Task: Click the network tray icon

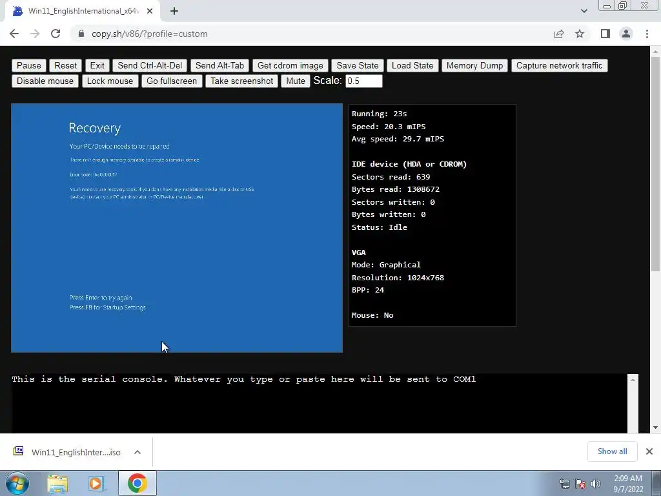Action: (564, 484)
